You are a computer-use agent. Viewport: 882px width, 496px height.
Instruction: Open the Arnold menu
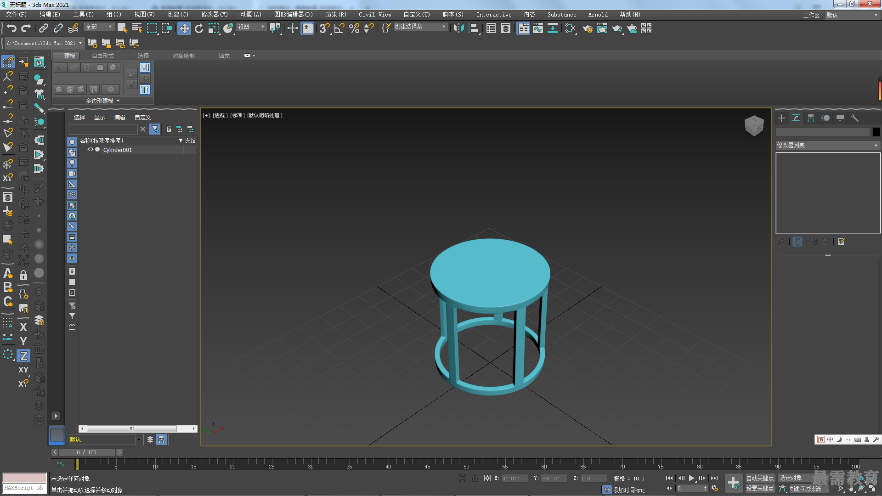(x=598, y=15)
